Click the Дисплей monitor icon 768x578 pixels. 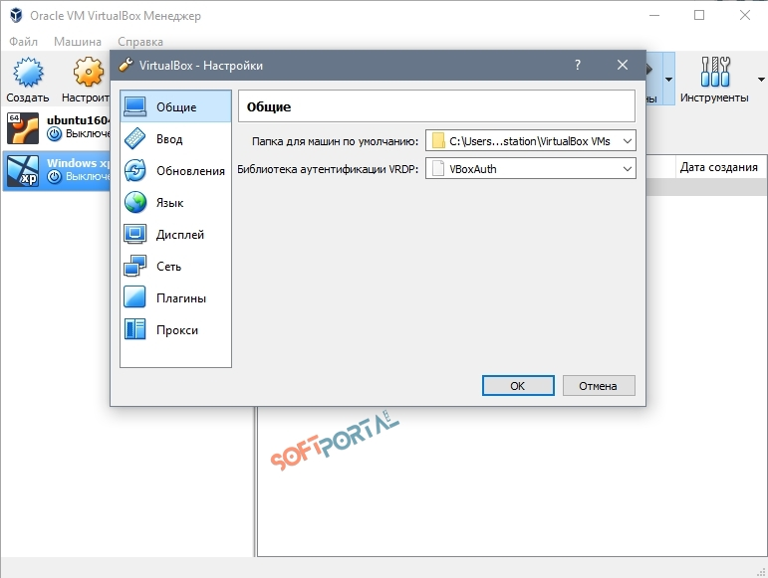134,234
